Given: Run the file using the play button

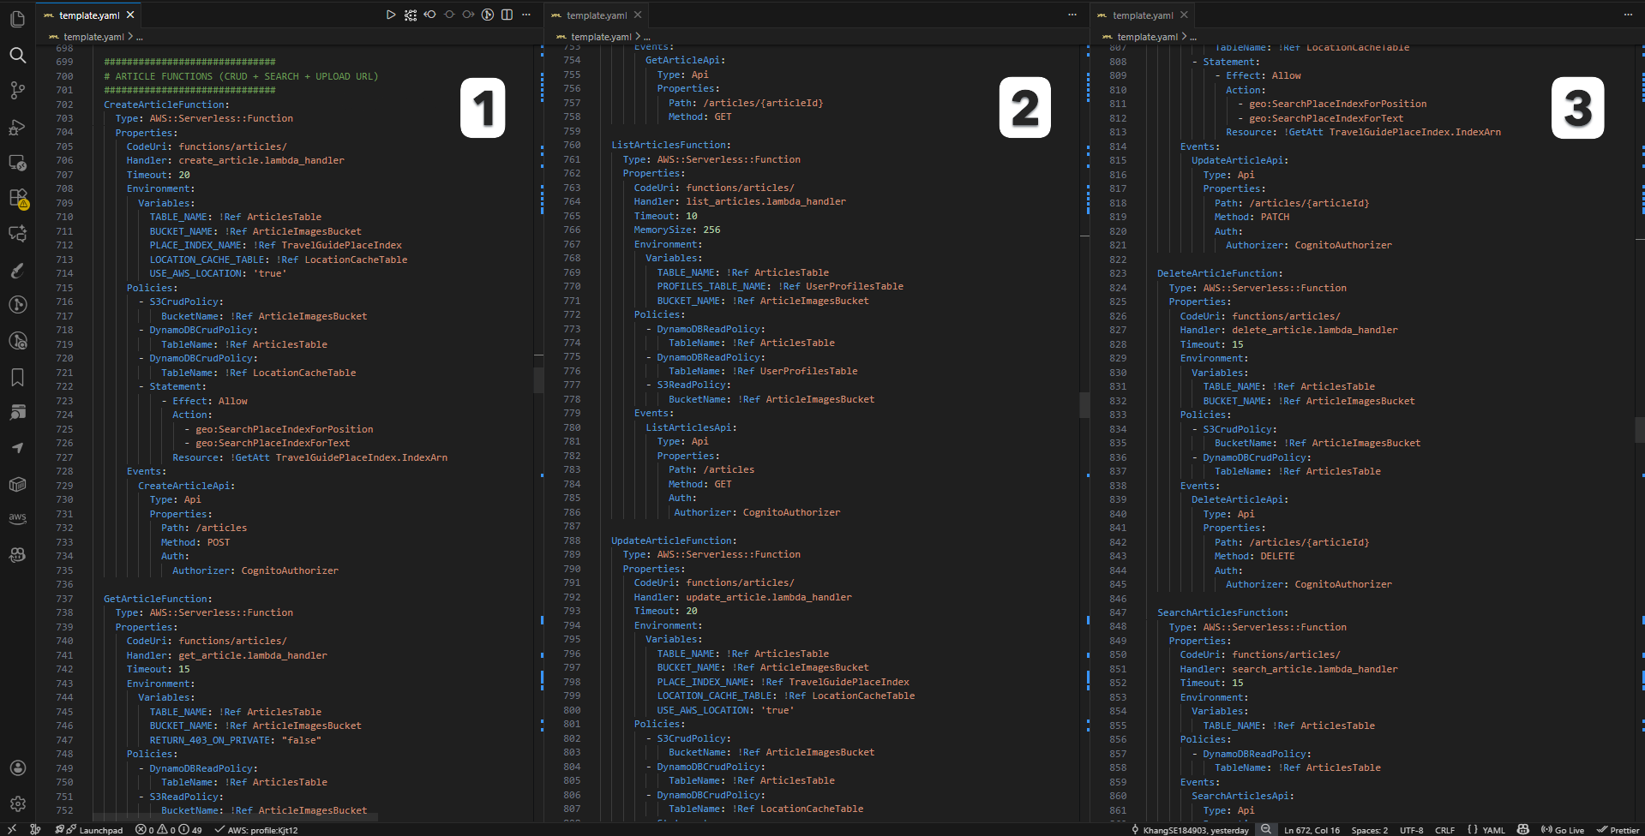Looking at the screenshot, I should (391, 15).
